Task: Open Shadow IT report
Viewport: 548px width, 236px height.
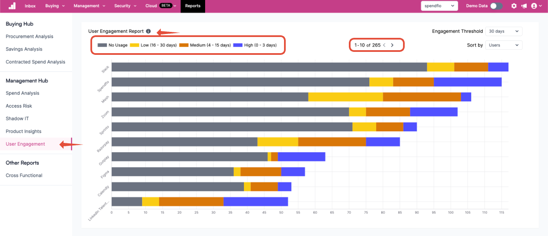Action: point(17,119)
